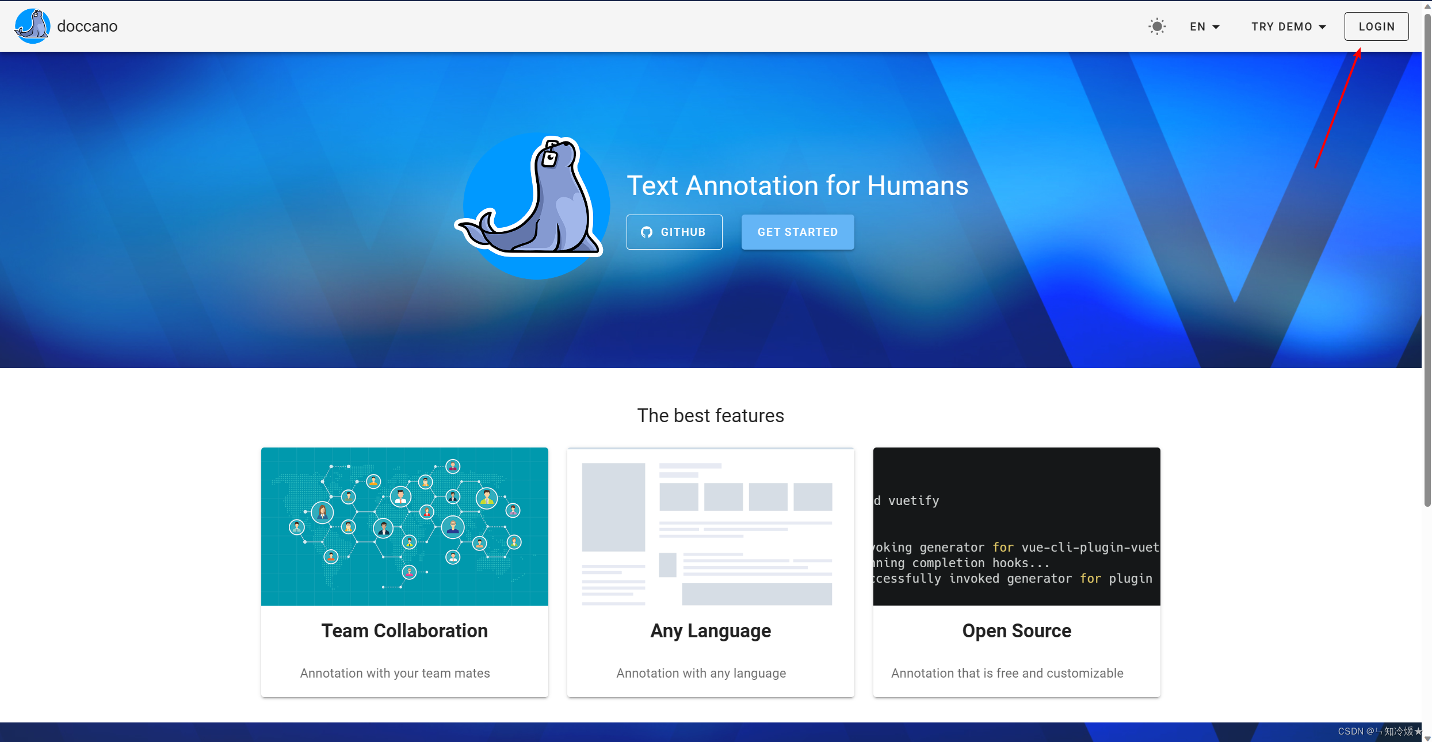Open the EN language dropdown
This screenshot has height=742, width=1432.
[1204, 26]
